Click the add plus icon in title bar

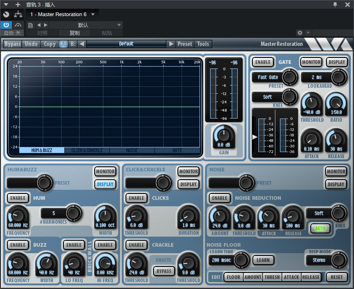[x=18, y=4]
